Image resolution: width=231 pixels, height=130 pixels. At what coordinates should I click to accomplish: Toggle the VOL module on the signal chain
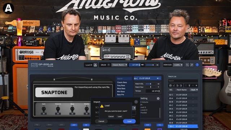tap(160, 125)
